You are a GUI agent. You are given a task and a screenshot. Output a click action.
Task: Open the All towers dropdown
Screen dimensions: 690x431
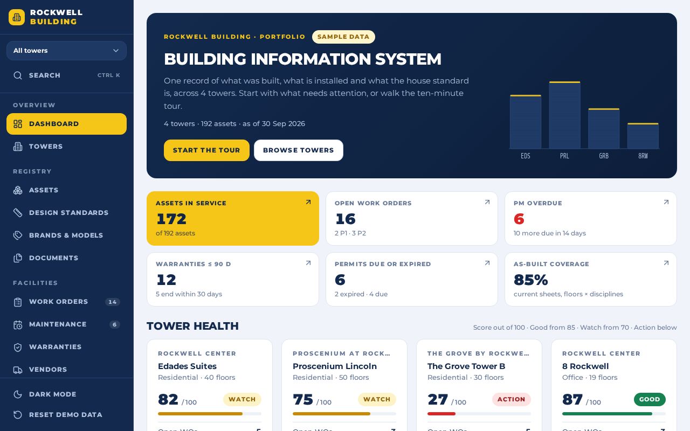pos(66,51)
